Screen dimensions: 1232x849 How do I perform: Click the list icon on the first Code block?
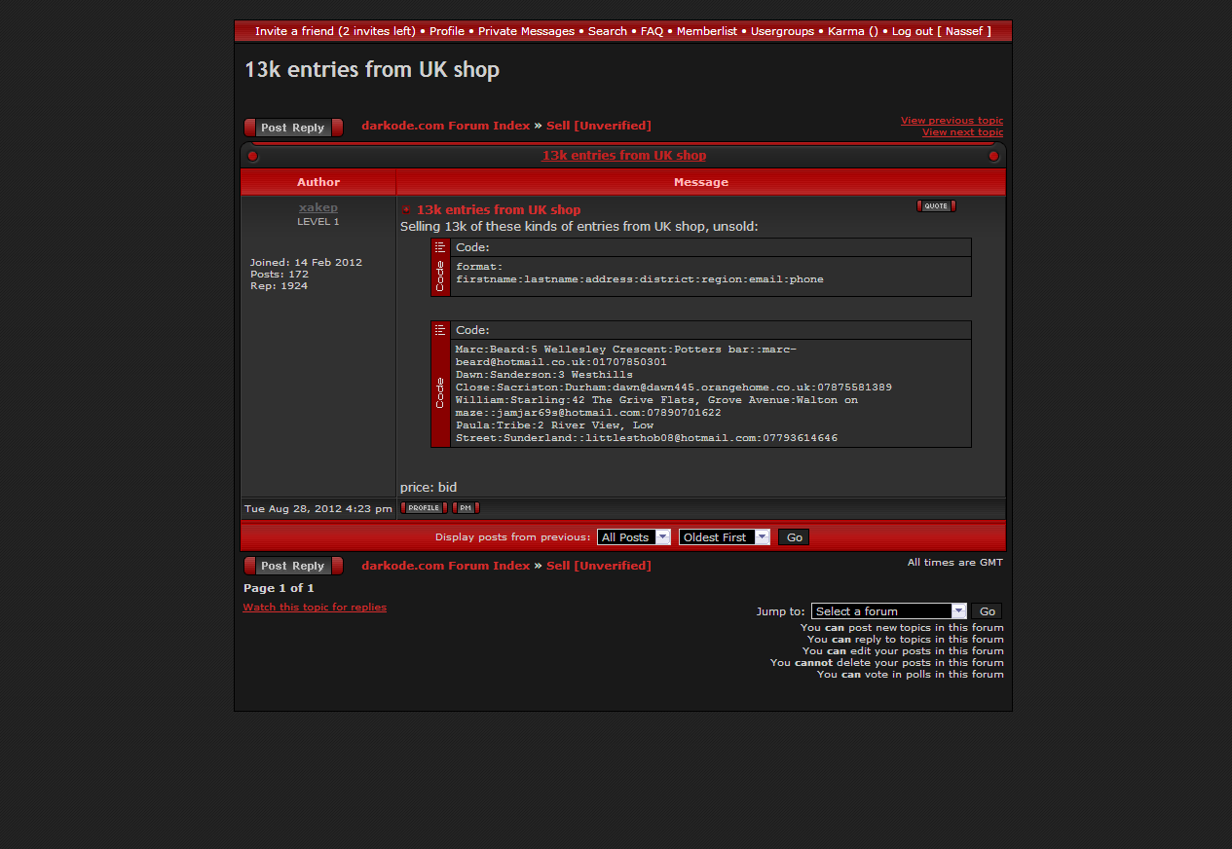click(x=440, y=247)
